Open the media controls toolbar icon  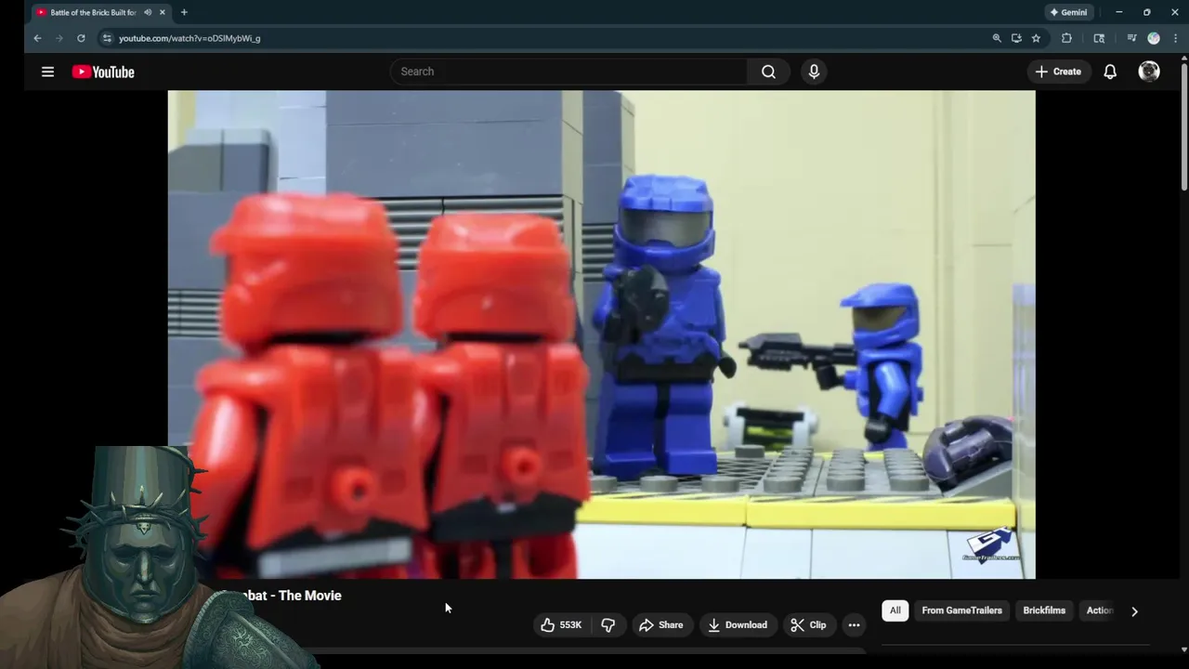(1131, 38)
